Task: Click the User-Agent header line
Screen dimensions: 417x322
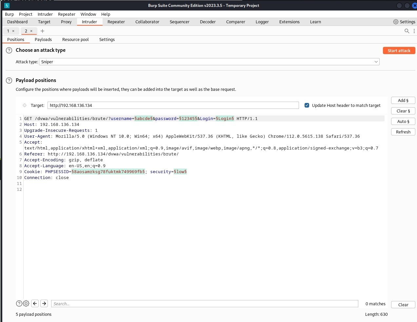Action: 192,136
